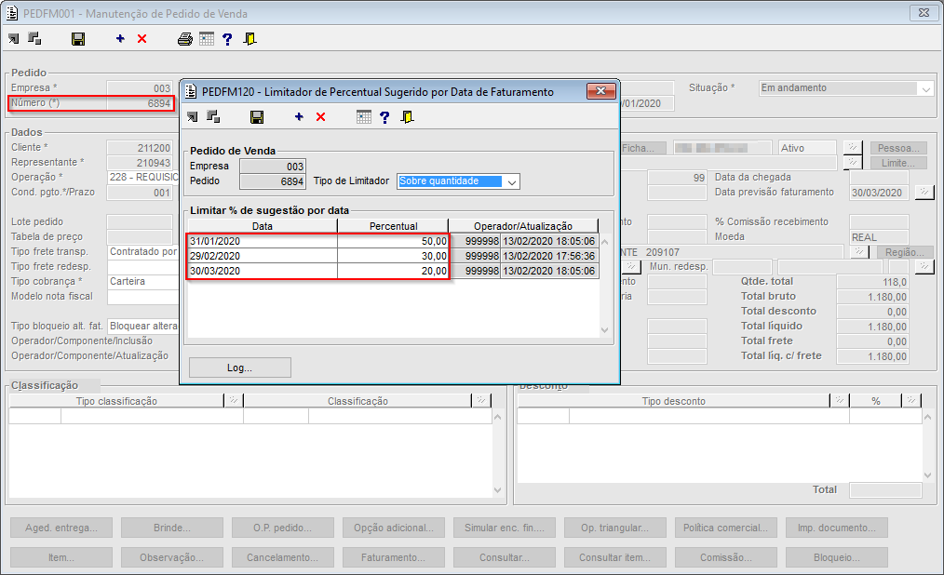Click the Comissão... button
This screenshot has width=944, height=575.
tap(725, 557)
